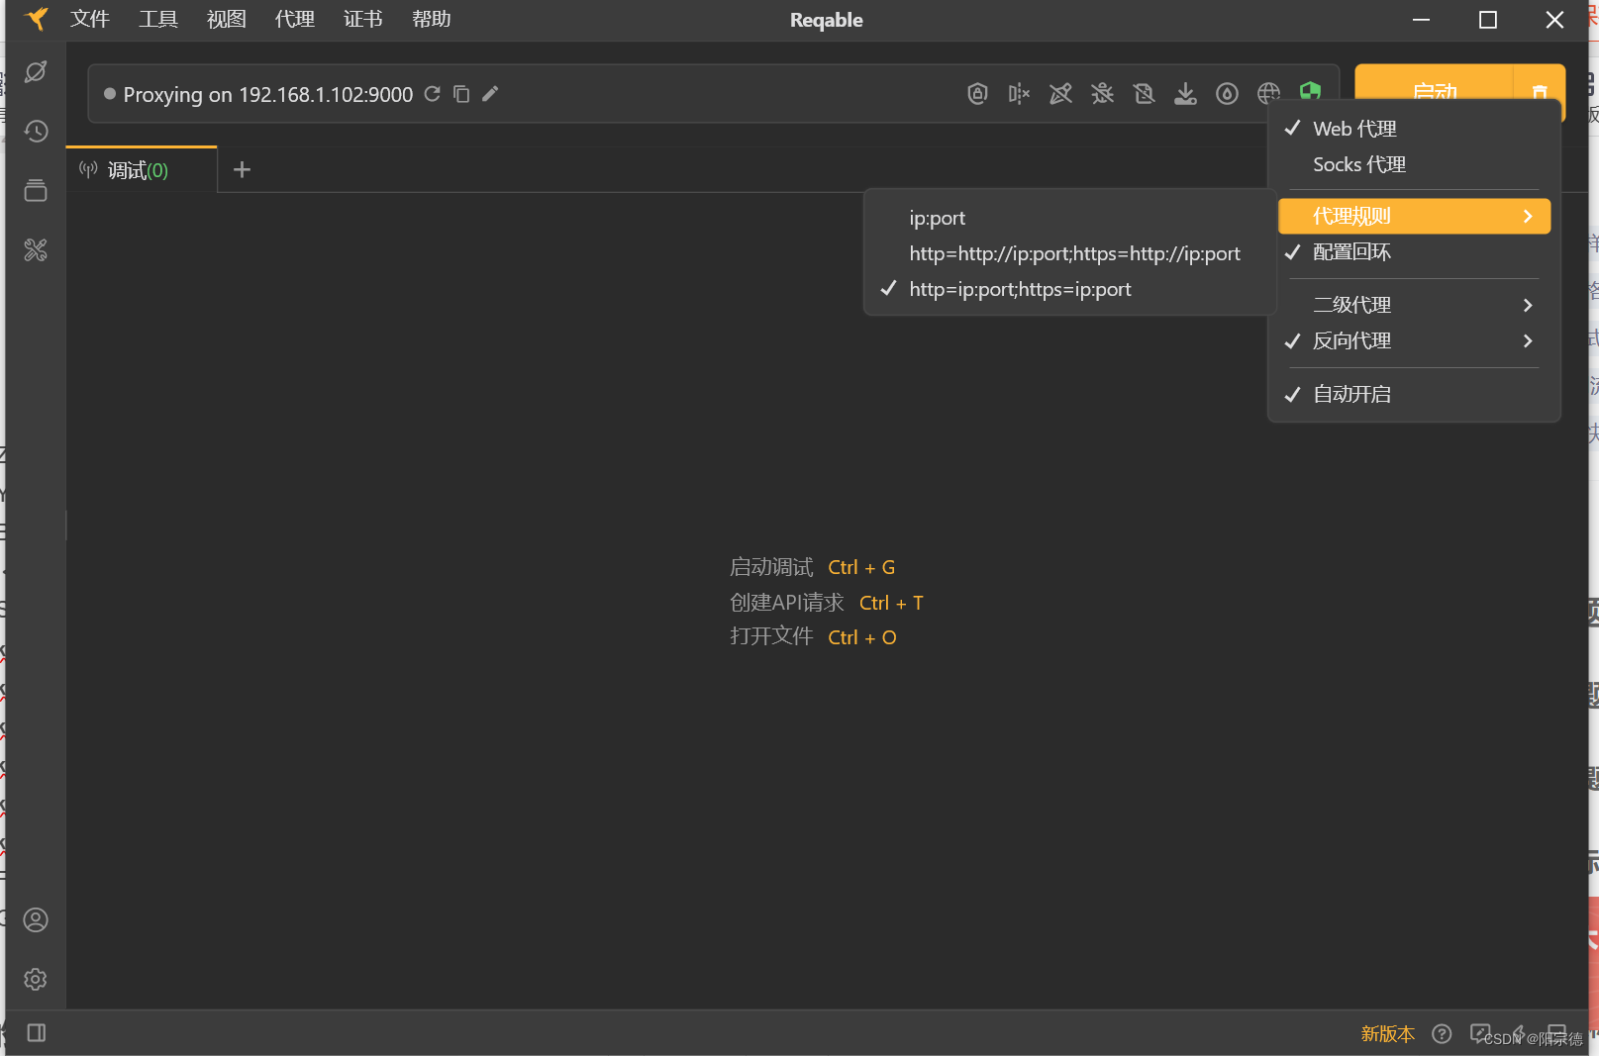Expand the 代理规则 submenu
The width and height of the screenshot is (1599, 1056).
pos(1414,216)
